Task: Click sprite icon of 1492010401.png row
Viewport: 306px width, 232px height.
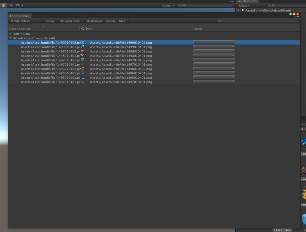Action: click(82, 82)
